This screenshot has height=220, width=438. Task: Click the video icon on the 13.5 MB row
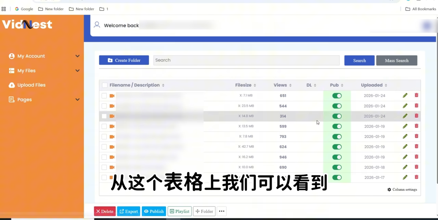click(112, 126)
